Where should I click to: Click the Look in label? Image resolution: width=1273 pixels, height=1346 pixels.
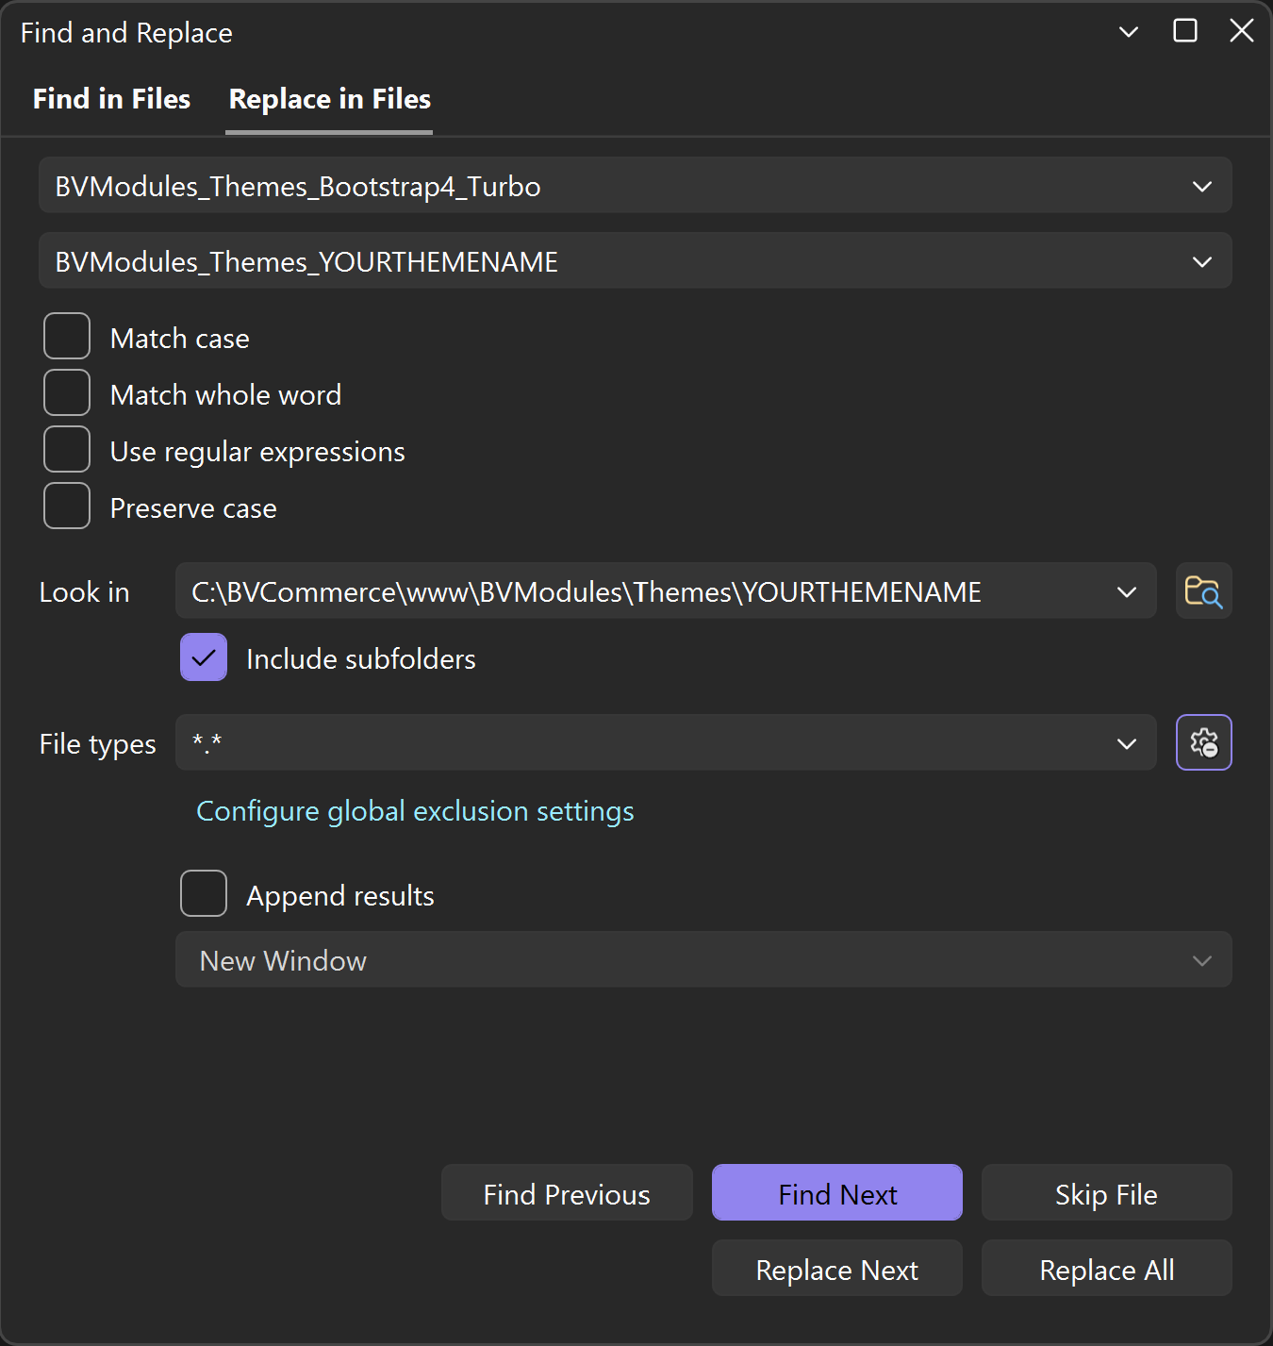pyautogui.click(x=85, y=592)
